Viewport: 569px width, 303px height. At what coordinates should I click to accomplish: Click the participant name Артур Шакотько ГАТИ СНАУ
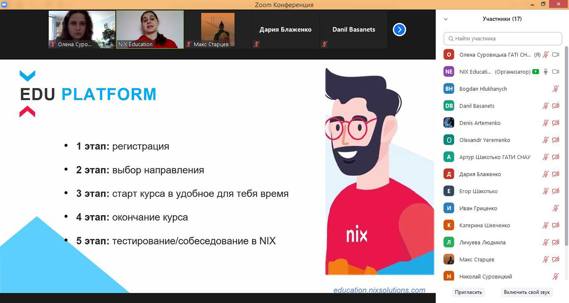tap(495, 157)
